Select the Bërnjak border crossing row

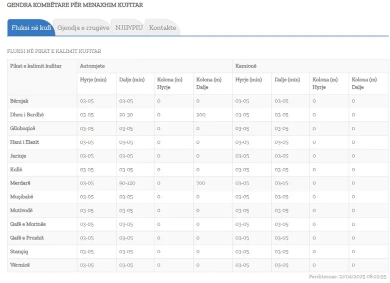coord(19,101)
